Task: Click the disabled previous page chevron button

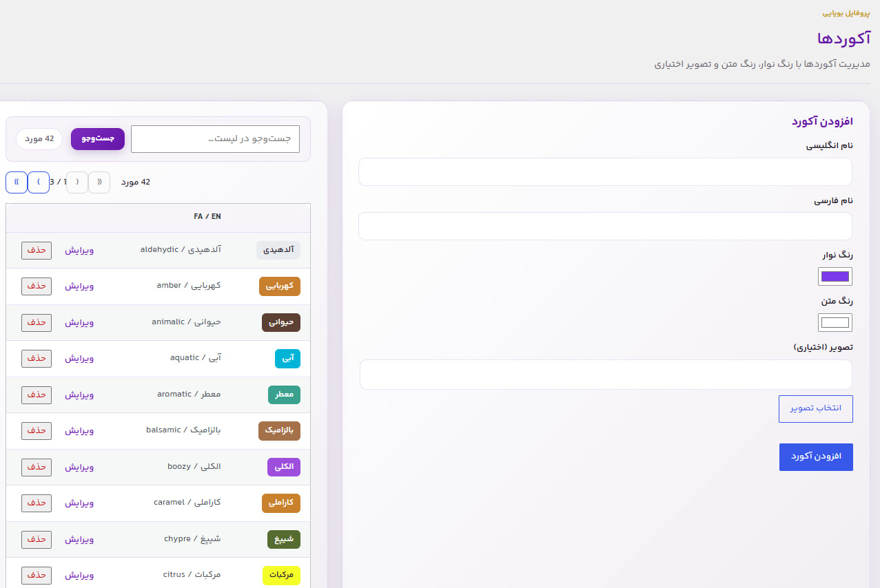Action: (x=77, y=182)
